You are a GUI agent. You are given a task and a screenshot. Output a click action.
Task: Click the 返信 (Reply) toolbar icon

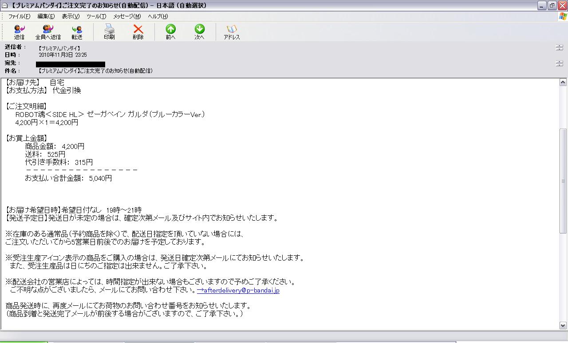(19, 32)
